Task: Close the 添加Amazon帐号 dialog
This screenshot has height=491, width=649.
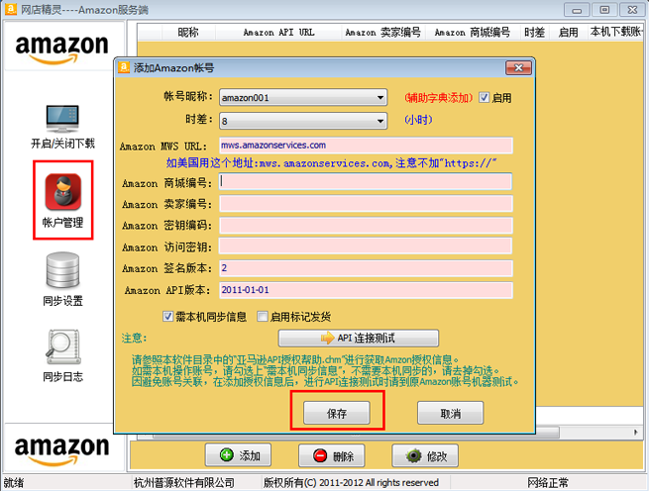Action: (518, 68)
